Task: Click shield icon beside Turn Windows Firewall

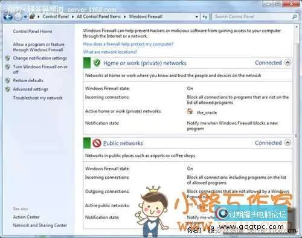Action: (x=8, y=66)
